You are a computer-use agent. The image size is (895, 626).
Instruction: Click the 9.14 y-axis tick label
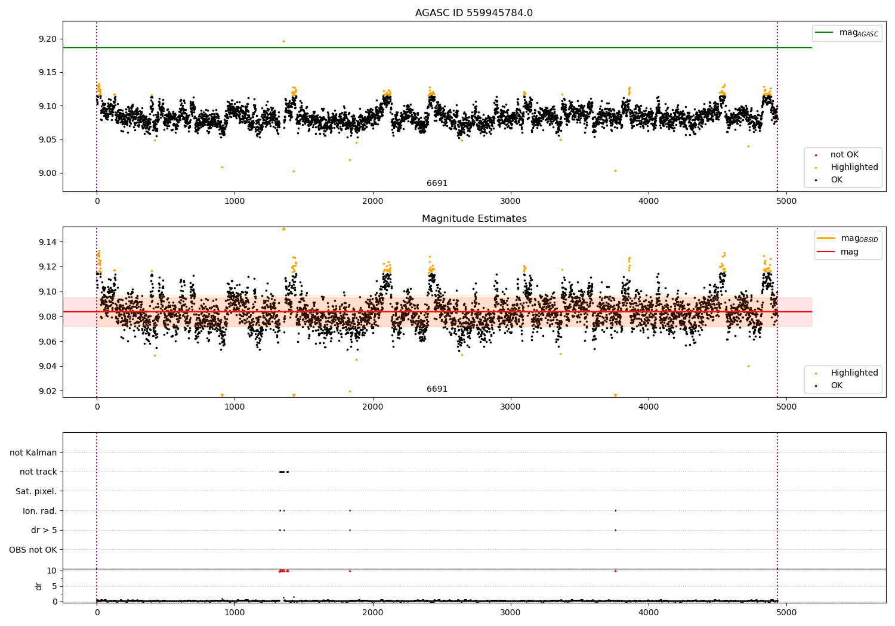click(x=47, y=242)
